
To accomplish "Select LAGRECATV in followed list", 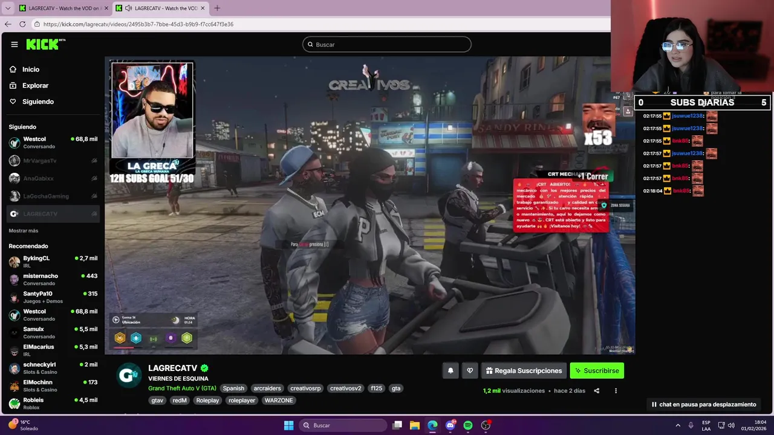I will click(53, 214).
